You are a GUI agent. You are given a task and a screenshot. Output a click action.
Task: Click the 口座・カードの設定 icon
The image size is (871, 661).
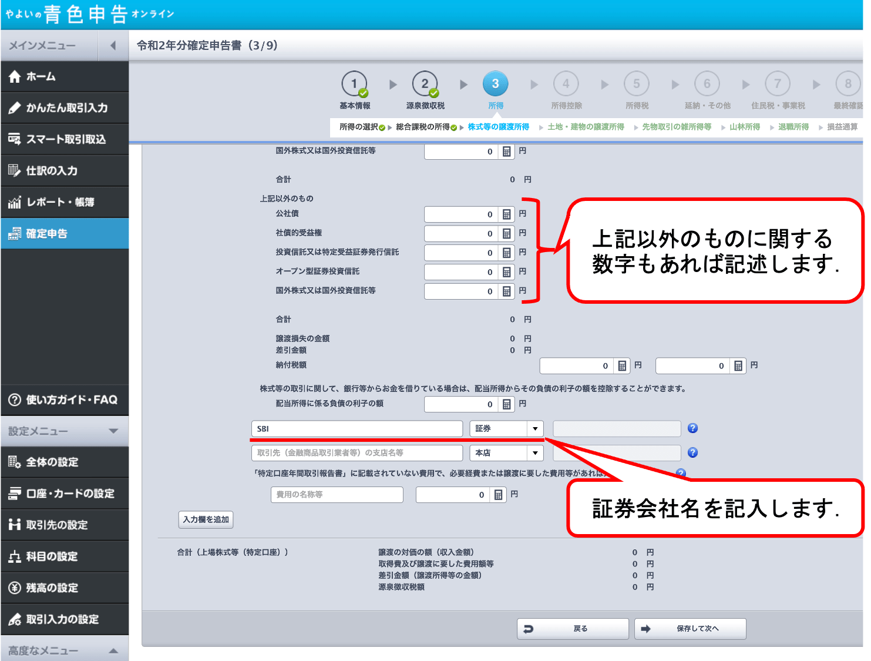pyautogui.click(x=15, y=494)
